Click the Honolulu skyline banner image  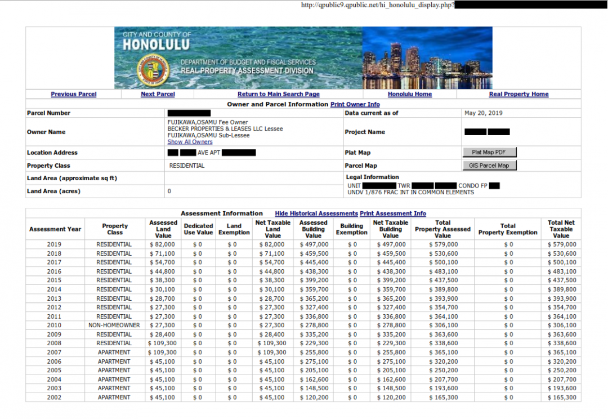click(428, 57)
